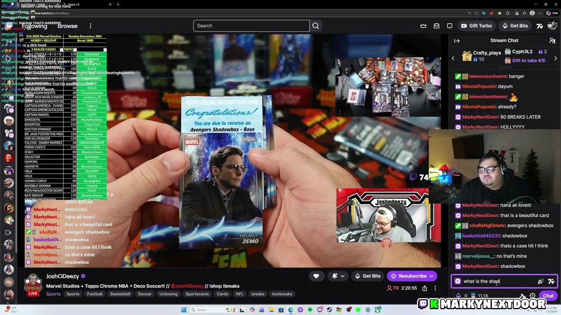The width and height of the screenshot is (561, 315).
Task: Show next gift leaderboard entry
Action: pos(556,58)
